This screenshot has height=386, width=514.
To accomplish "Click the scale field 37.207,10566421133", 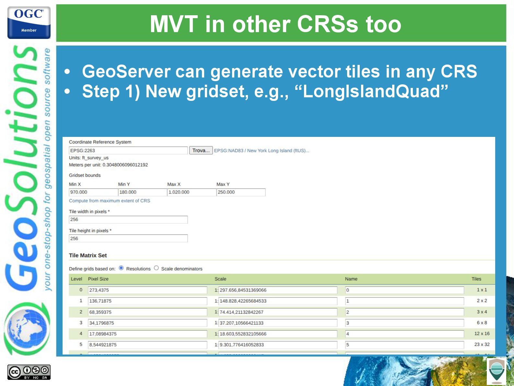I will pyautogui.click(x=278, y=323).
